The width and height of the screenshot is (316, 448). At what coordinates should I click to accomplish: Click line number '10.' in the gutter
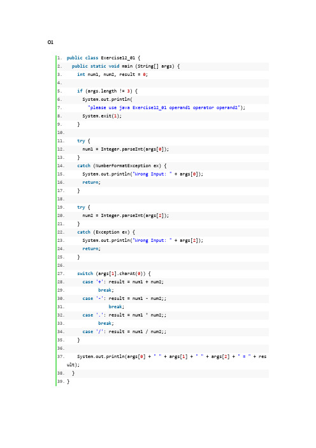61,133
